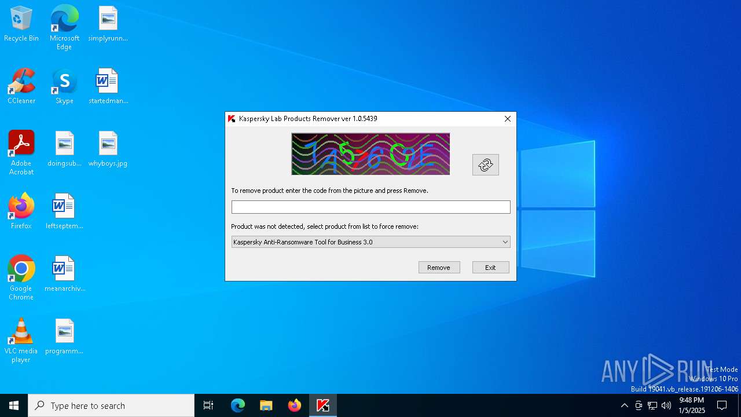This screenshot has height=417, width=741.
Task: Click the Meet Now tray icon
Action: (x=639, y=405)
